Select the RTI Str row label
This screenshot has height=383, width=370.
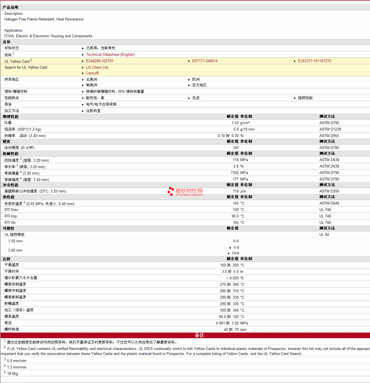coord(10,223)
